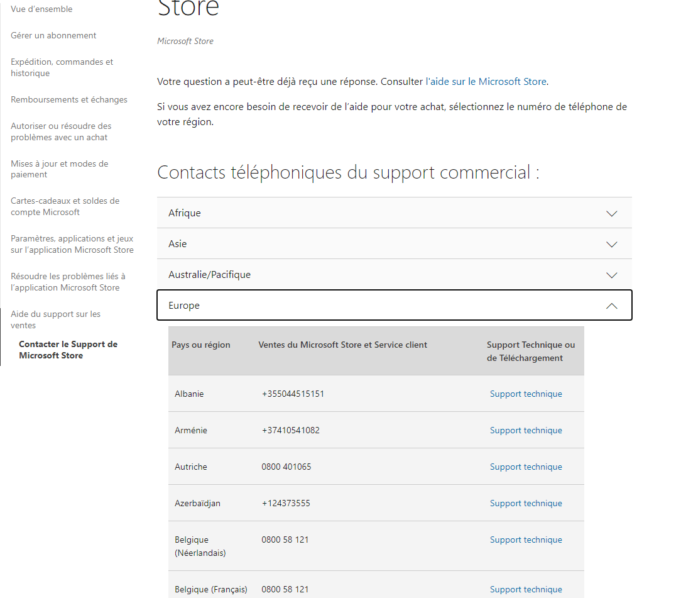
Task: Click the Pays ou région column header
Action: coord(201,345)
